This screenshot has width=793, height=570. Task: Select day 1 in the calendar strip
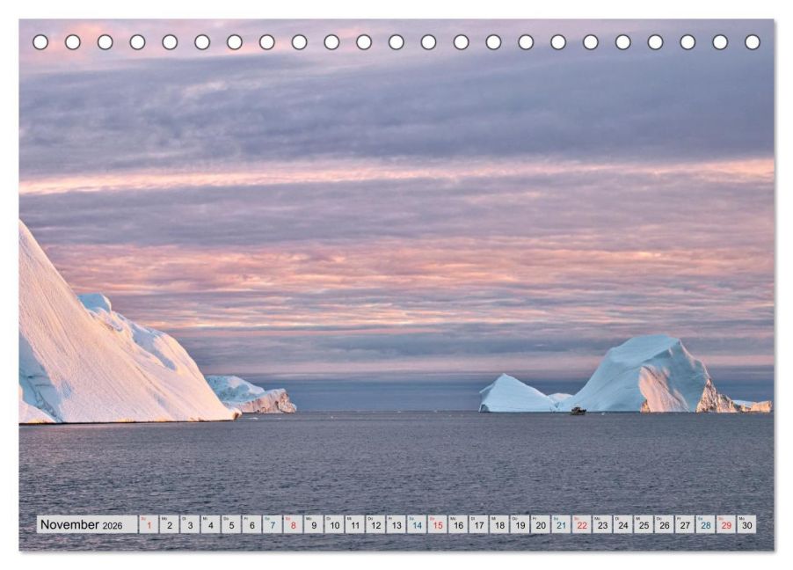149,524
